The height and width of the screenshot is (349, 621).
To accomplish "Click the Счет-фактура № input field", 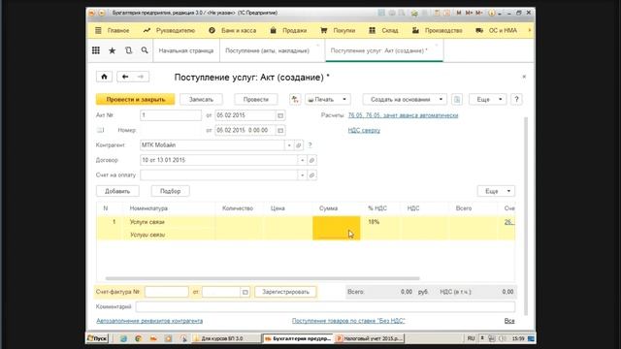I will pos(167,292).
